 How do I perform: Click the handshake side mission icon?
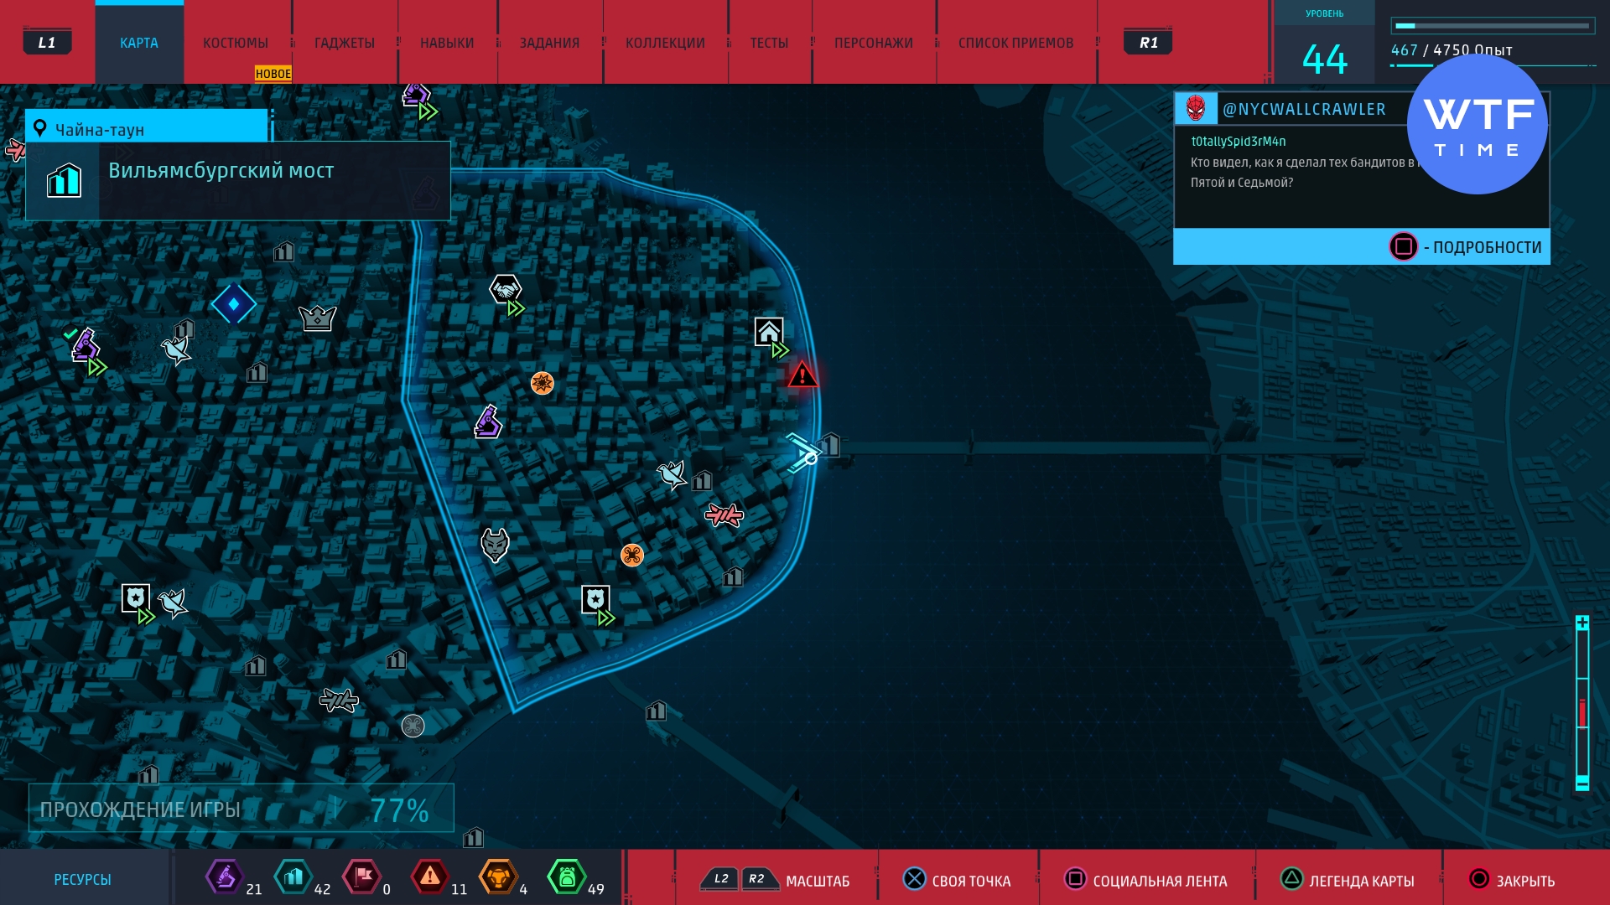[506, 289]
